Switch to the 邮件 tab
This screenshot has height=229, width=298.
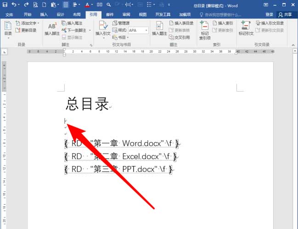[110, 14]
